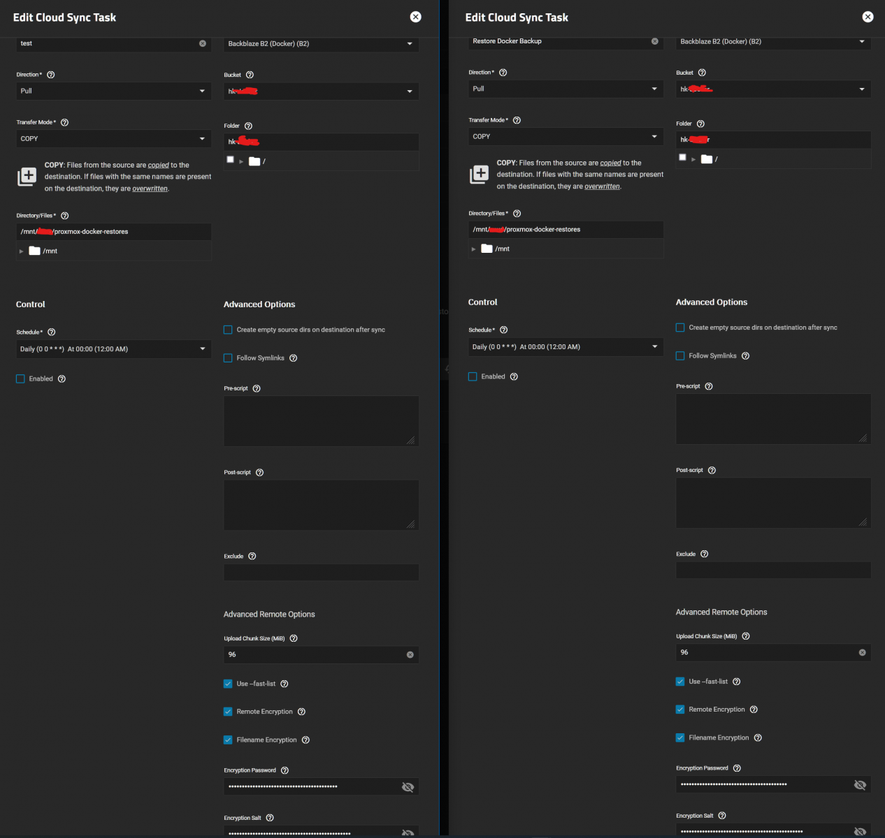885x838 pixels.
Task: Close the right Edit Cloud Sync Task dialog
Action: tap(868, 17)
